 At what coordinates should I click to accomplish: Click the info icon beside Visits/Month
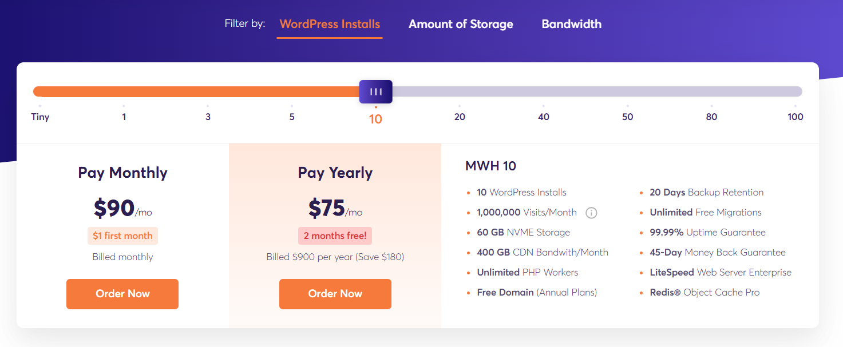point(591,213)
